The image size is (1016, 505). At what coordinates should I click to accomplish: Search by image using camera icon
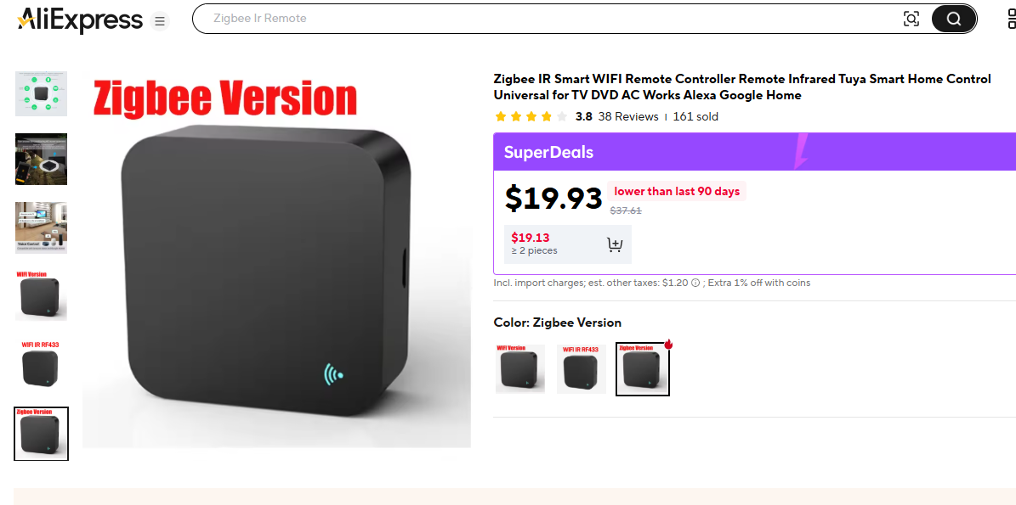(911, 19)
